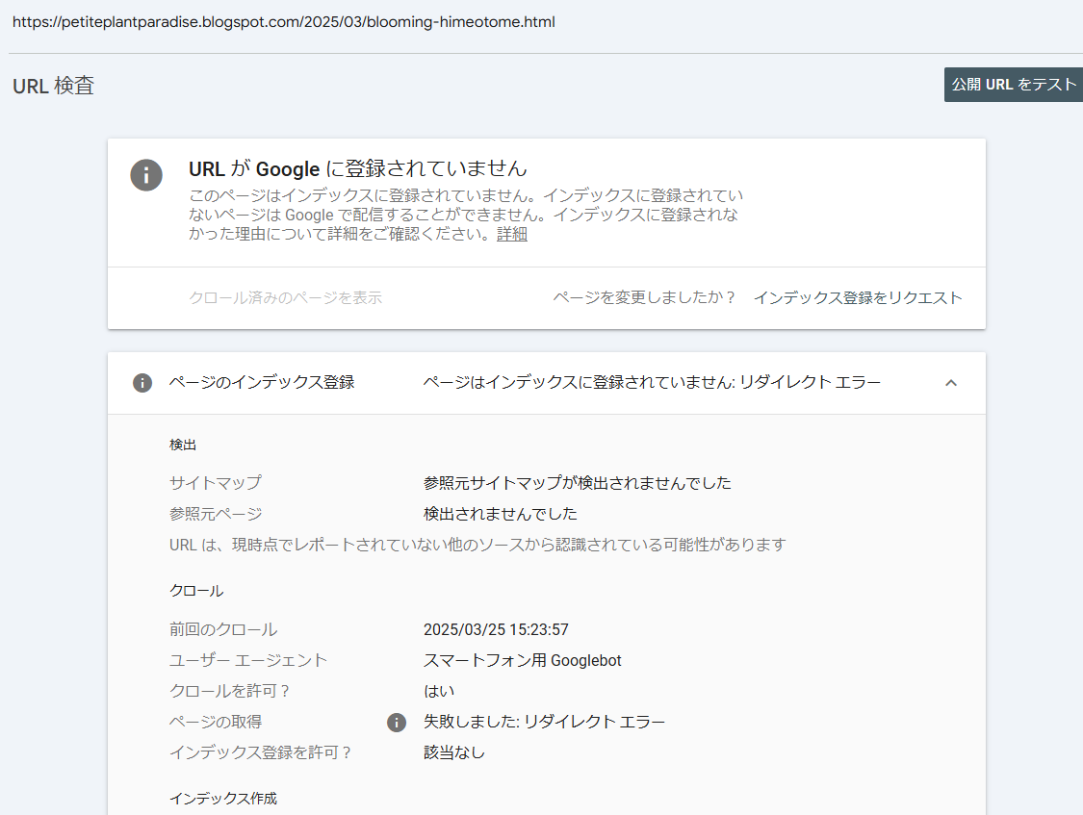Click the info icon next to ページの取得 failure status
Screen dimensions: 1083x815
(396, 722)
